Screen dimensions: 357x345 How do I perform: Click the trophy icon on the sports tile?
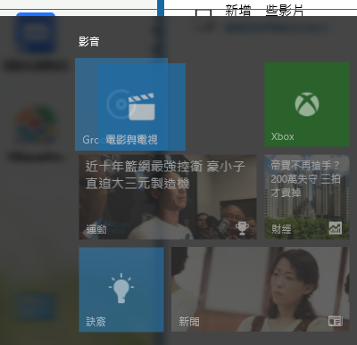point(242,228)
